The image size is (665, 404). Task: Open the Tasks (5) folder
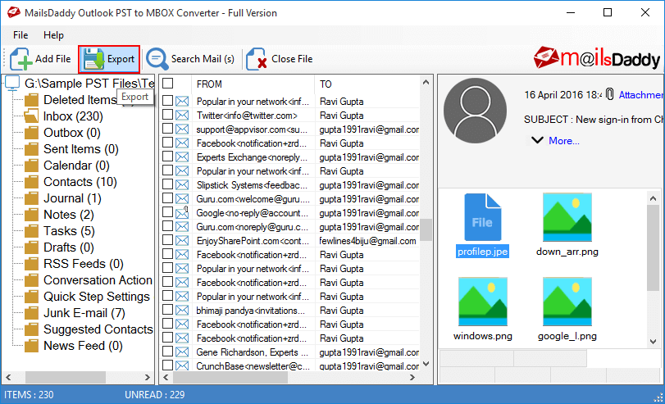click(x=69, y=231)
